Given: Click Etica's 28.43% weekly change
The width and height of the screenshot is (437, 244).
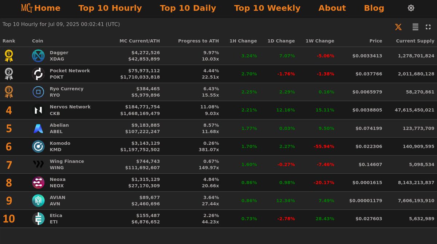Looking at the screenshot, I should [325, 219].
